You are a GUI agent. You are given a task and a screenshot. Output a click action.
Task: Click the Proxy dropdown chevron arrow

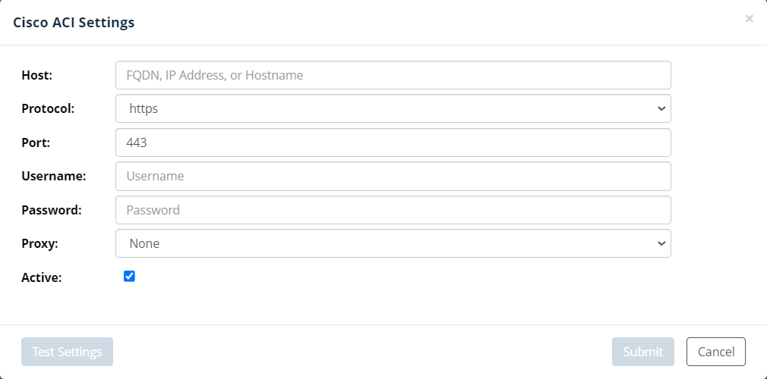pos(661,243)
